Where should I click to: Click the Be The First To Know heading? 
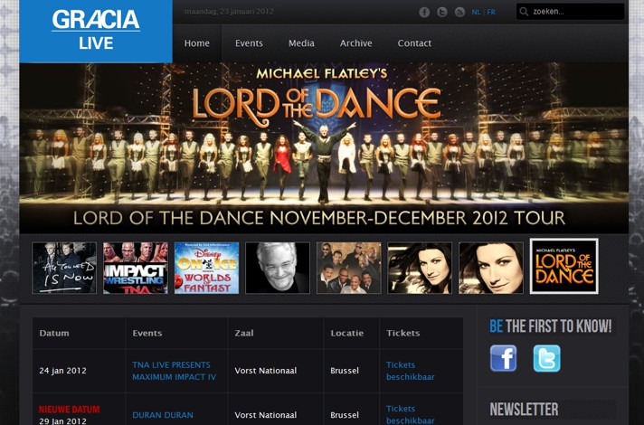(x=551, y=326)
